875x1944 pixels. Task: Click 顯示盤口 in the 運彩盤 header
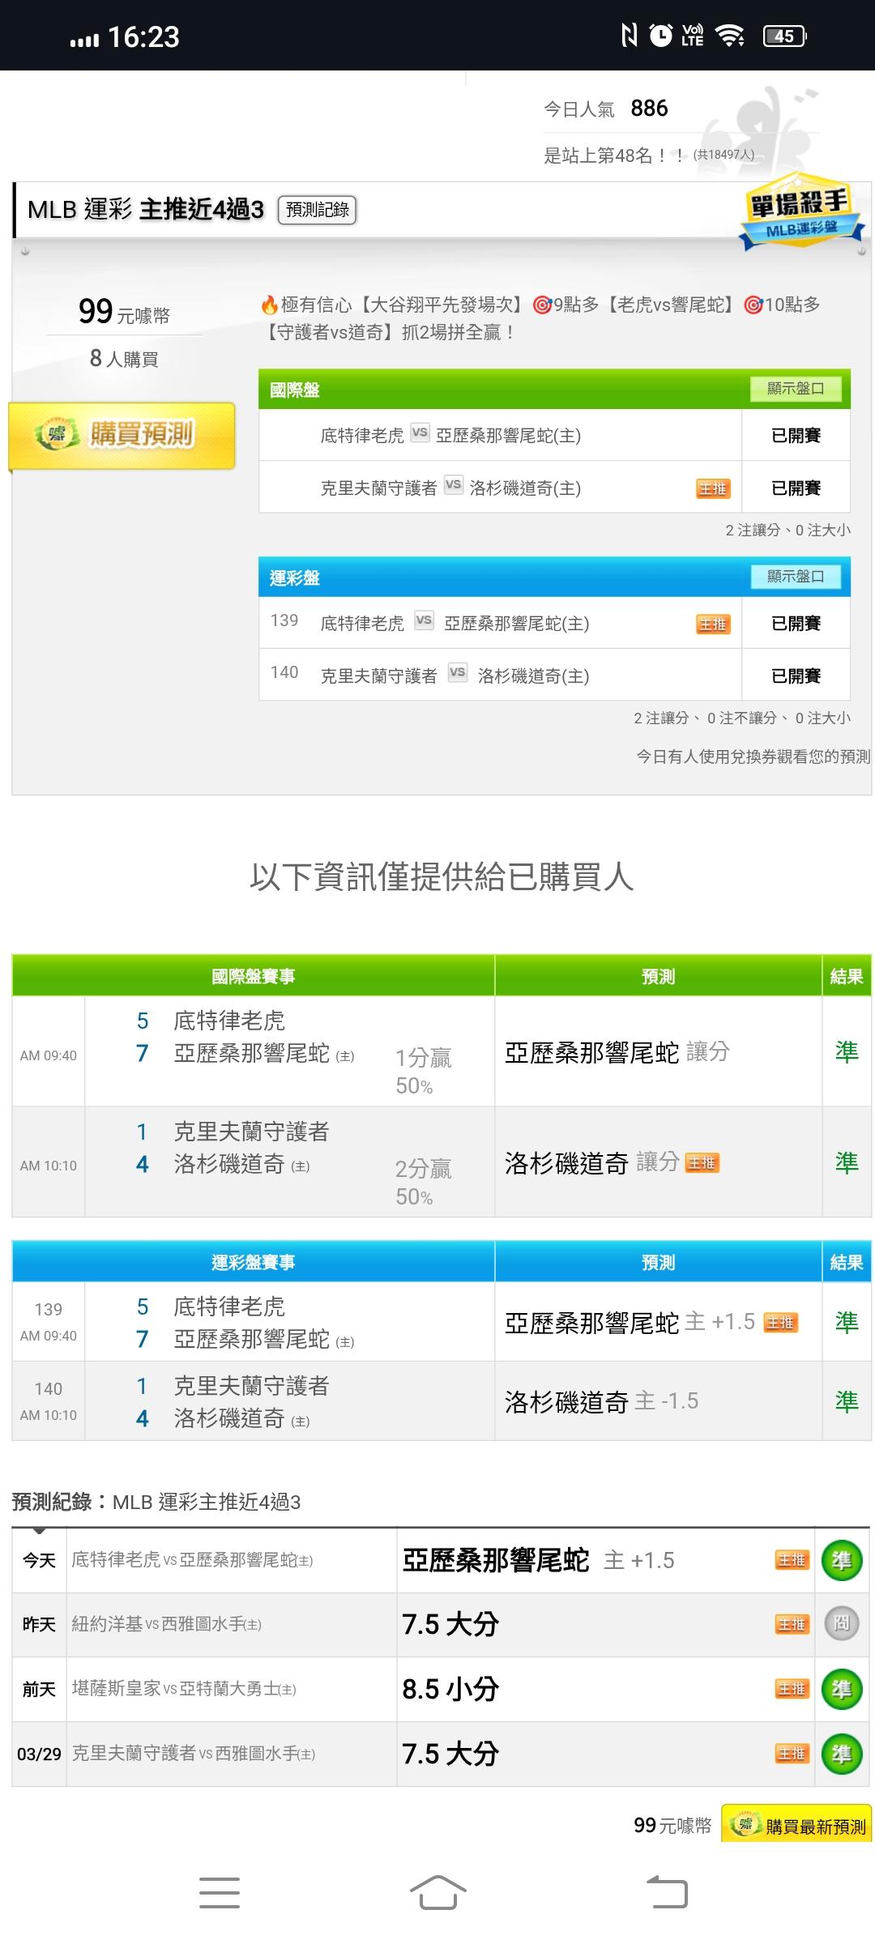795,577
